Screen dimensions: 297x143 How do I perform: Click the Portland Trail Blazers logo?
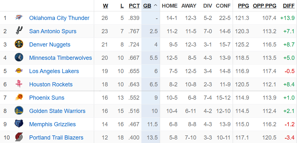coord(19,137)
